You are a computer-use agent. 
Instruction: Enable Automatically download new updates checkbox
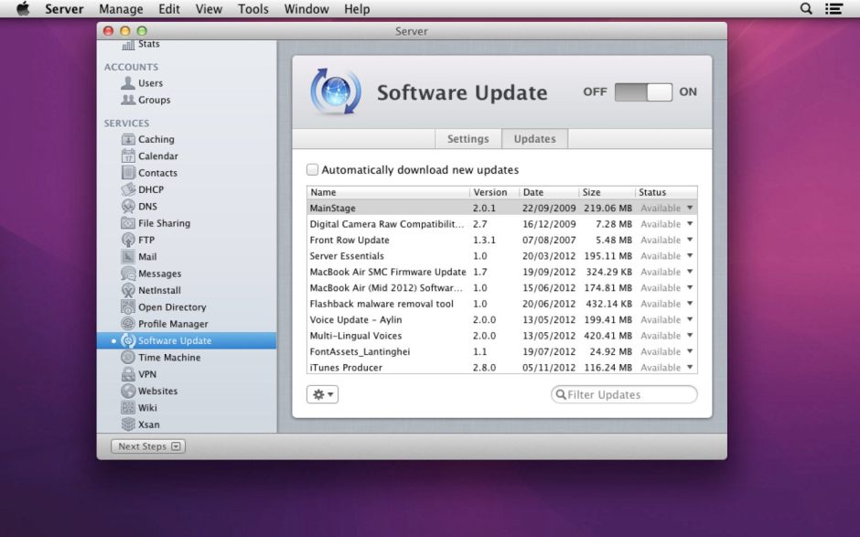coord(313,170)
